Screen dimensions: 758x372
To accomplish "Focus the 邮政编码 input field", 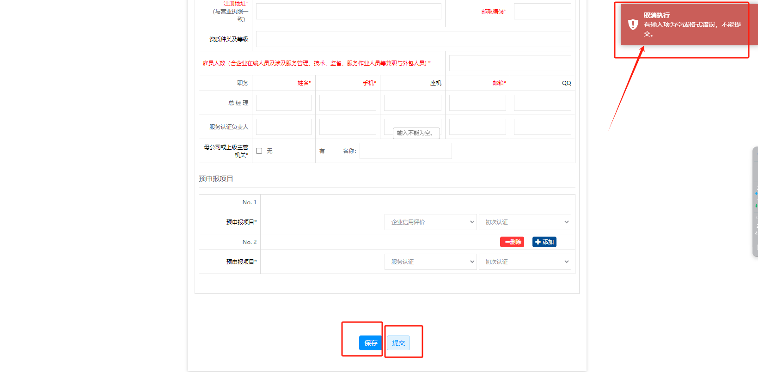I will (x=543, y=11).
